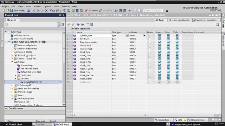This screenshot has height=126, width=225.
Task: Click the Delete X icon in toolbar
Action: click(x=46, y=10)
